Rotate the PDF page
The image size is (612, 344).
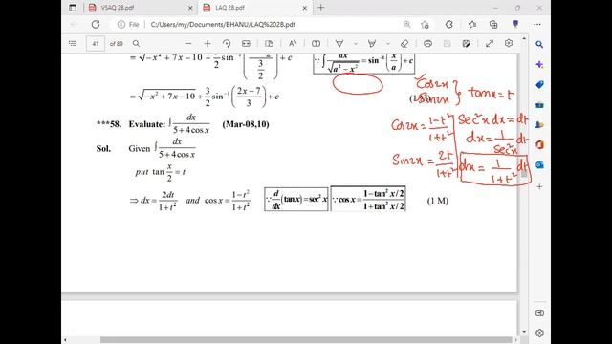pos(227,44)
